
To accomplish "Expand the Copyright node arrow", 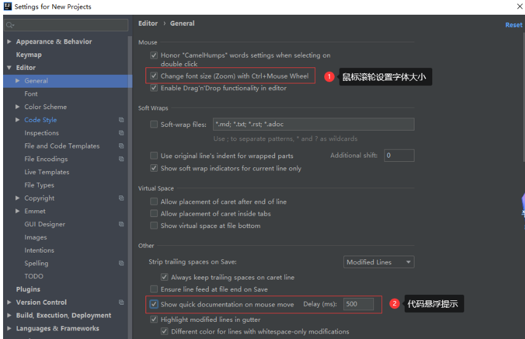I will (17, 198).
